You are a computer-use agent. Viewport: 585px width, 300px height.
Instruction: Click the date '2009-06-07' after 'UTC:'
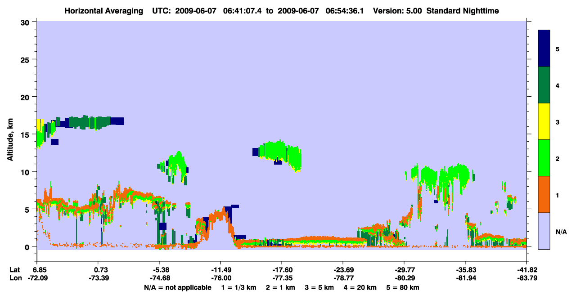[196, 10]
